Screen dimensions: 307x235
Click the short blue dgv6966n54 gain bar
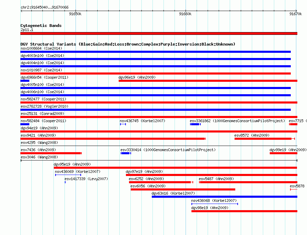(x=25, y=81)
